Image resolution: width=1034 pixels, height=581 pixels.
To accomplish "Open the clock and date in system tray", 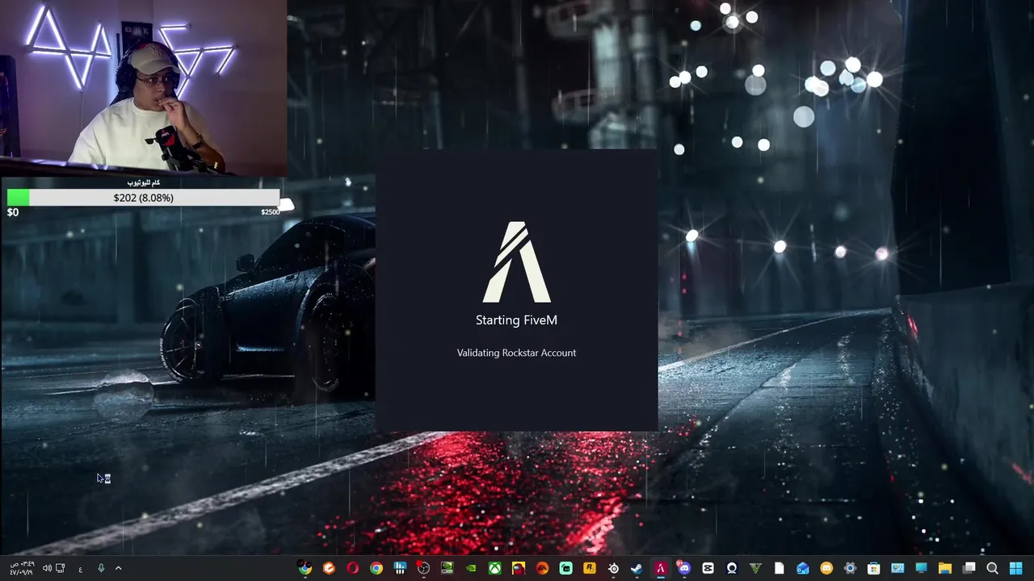I will click(22, 568).
